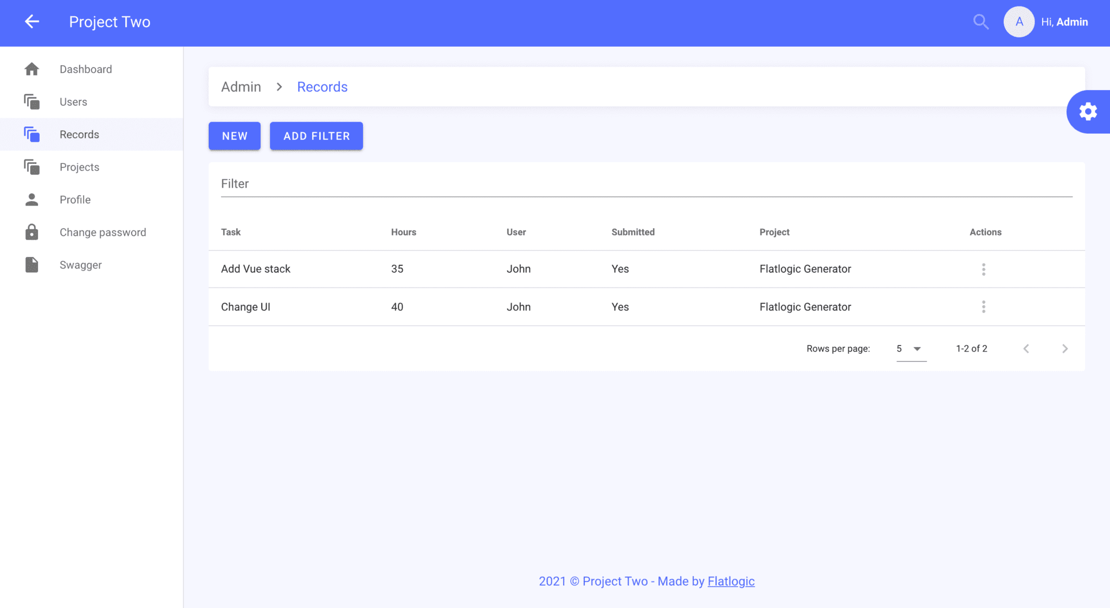Viewport: 1110px width, 608px height.
Task: Click the Swagger document icon
Action: (32, 265)
